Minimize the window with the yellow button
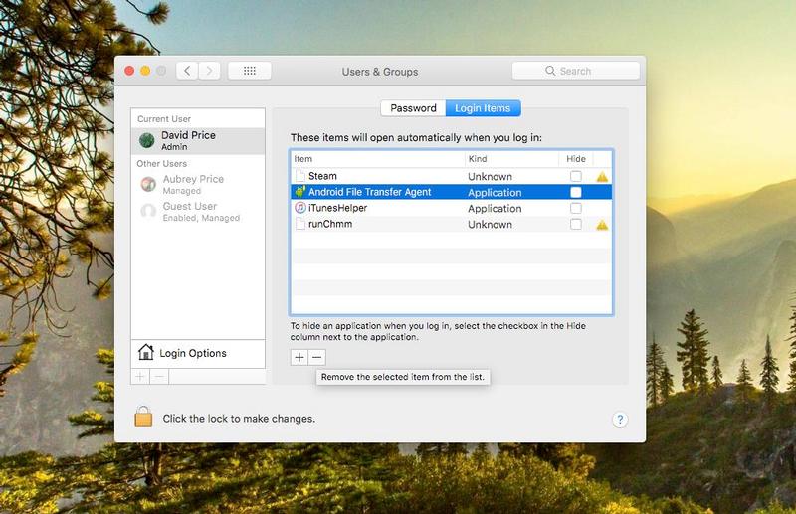Image resolution: width=796 pixels, height=514 pixels. pyautogui.click(x=145, y=71)
